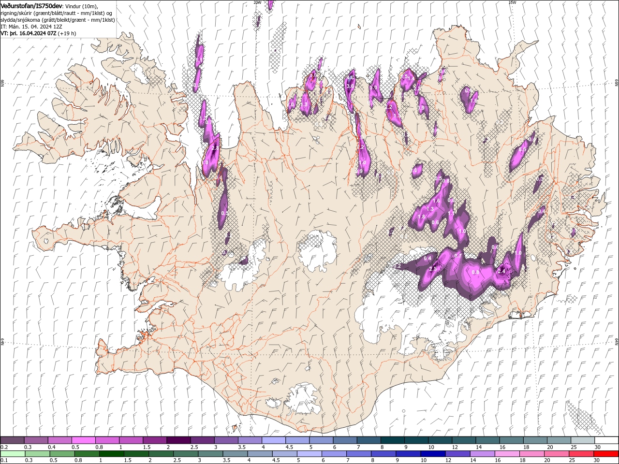Pick lower legend dark green swatch between 1 and 1.5

click(x=111, y=454)
